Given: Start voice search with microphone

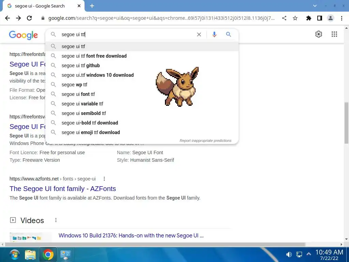Looking at the screenshot, I should pyautogui.click(x=214, y=34).
